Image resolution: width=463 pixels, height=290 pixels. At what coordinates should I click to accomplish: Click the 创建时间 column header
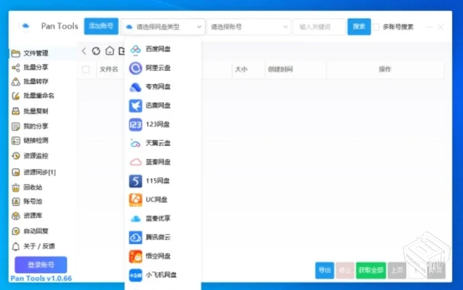point(280,69)
